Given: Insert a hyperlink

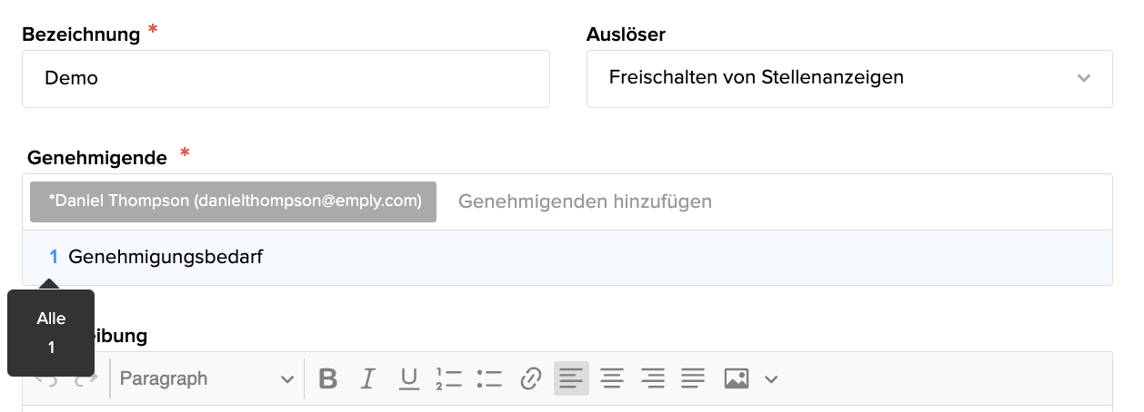Looking at the screenshot, I should (530, 378).
